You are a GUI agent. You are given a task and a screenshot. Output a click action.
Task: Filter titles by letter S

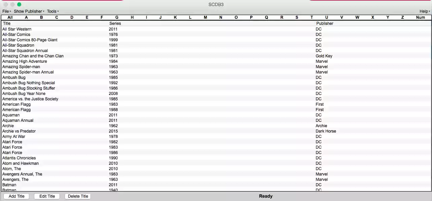point(297,17)
